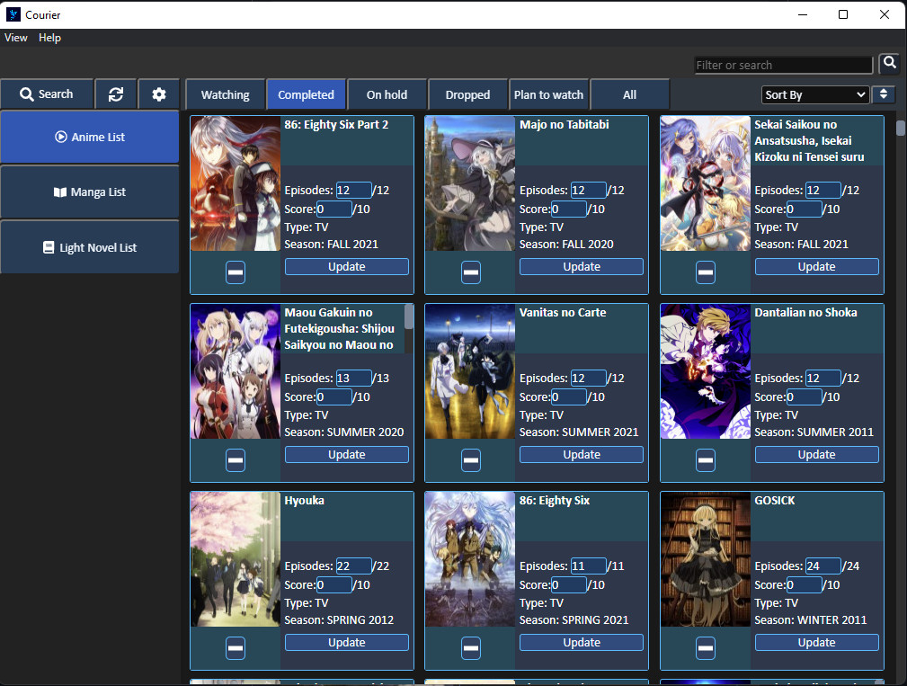Image resolution: width=907 pixels, height=686 pixels.
Task: Click episodes field for Dantalian no Shoka
Action: coord(823,379)
